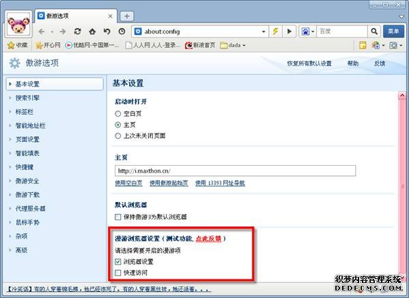
Task: Open the 优酷网 bookmark
Action: pyautogui.click(x=91, y=45)
